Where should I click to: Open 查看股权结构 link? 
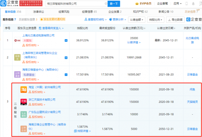(96, 19)
